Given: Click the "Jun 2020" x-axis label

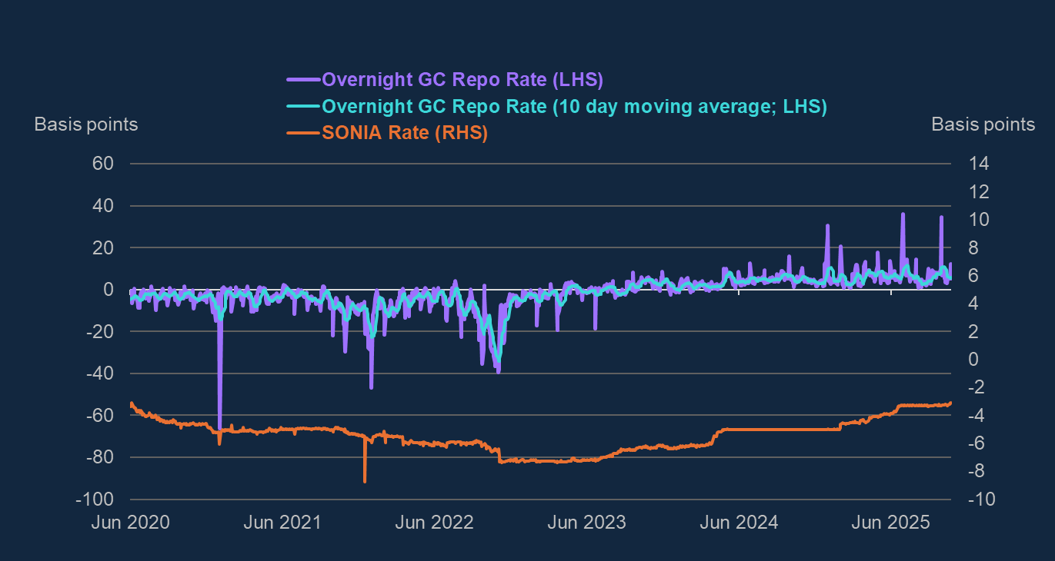Looking at the screenshot, I should 130,523.
